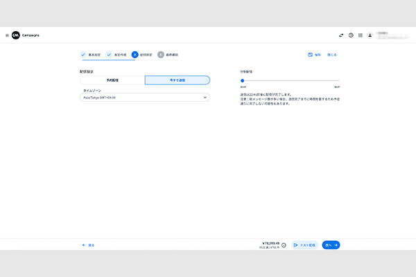Screen dimensions: 416x277
Task: Open the hamburger navigation menu
Action: (7, 35)
